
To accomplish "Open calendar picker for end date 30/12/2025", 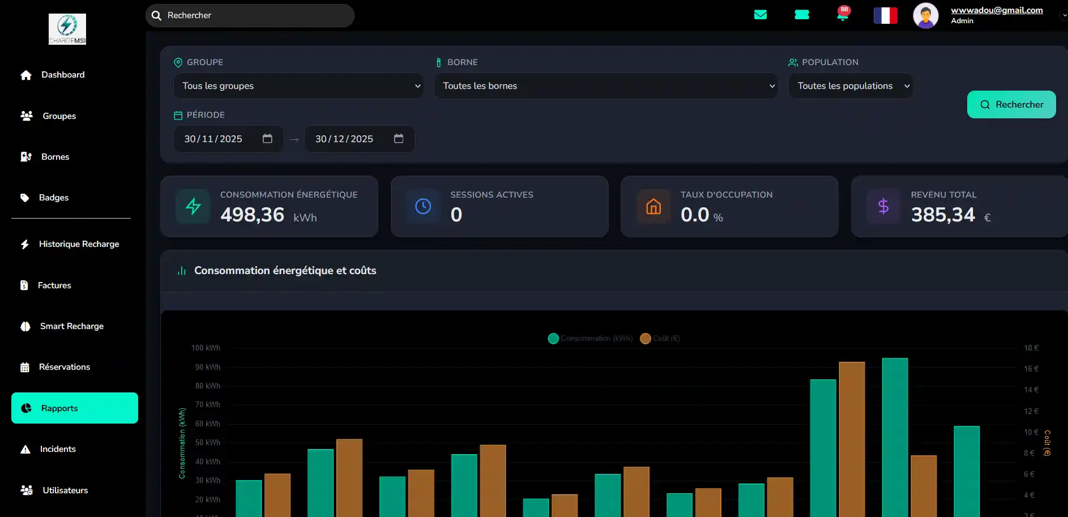I will pyautogui.click(x=399, y=139).
